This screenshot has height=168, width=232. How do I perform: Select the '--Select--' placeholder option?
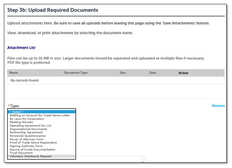(x=42, y=112)
